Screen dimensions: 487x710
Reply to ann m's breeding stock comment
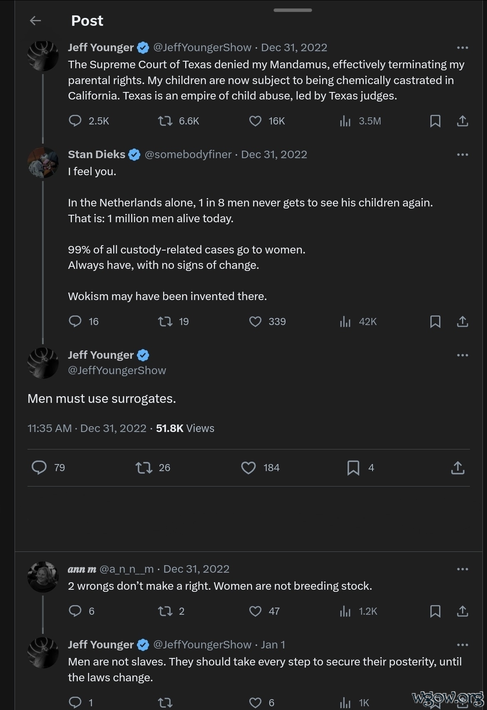click(75, 611)
